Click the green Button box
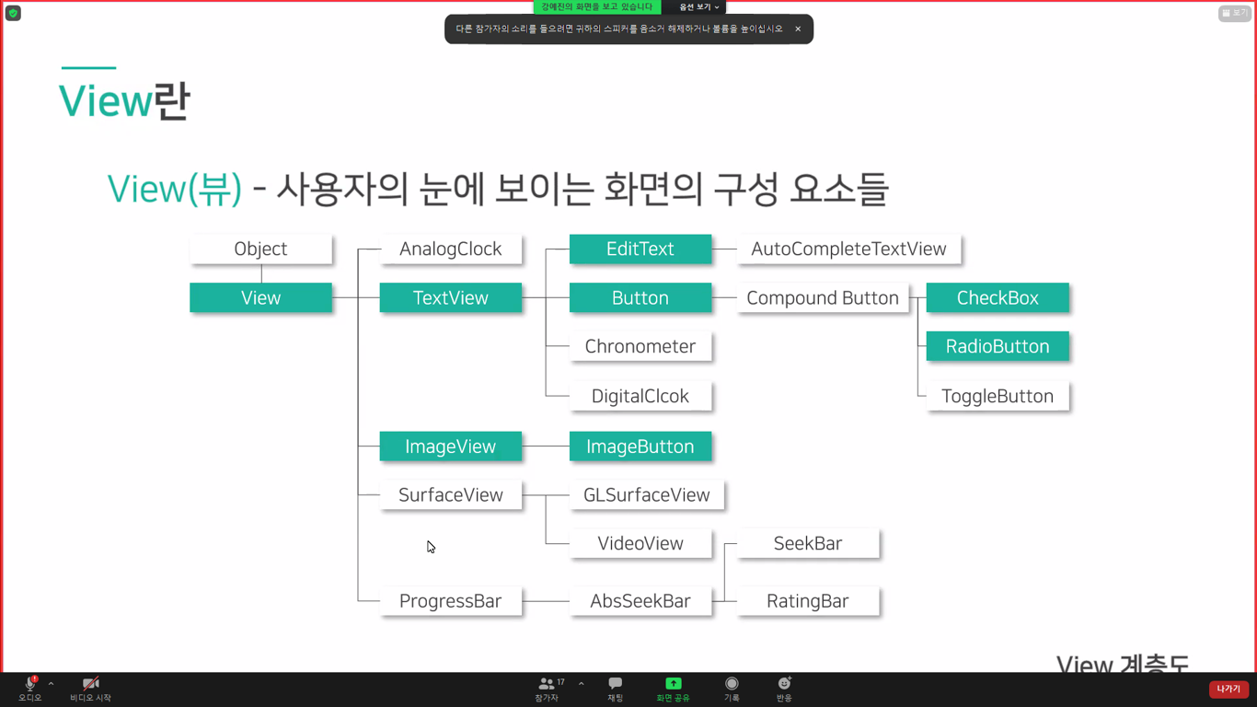 pyautogui.click(x=640, y=297)
